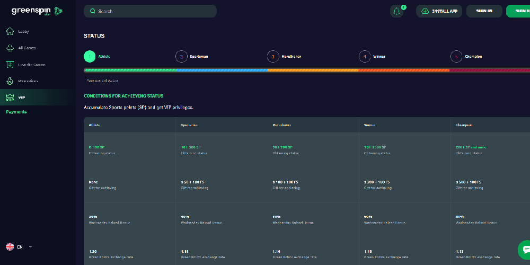The image size is (530, 265).
Task: Click the Lobby home icon
Action: pyautogui.click(x=10, y=31)
